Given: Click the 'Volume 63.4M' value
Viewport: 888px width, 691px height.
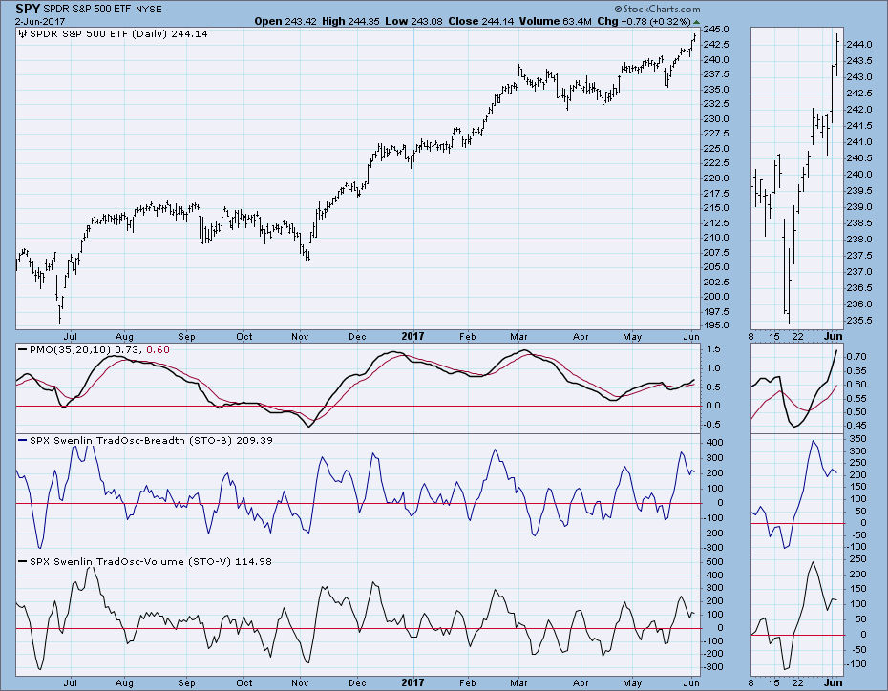Looking at the screenshot, I should coord(556,22).
